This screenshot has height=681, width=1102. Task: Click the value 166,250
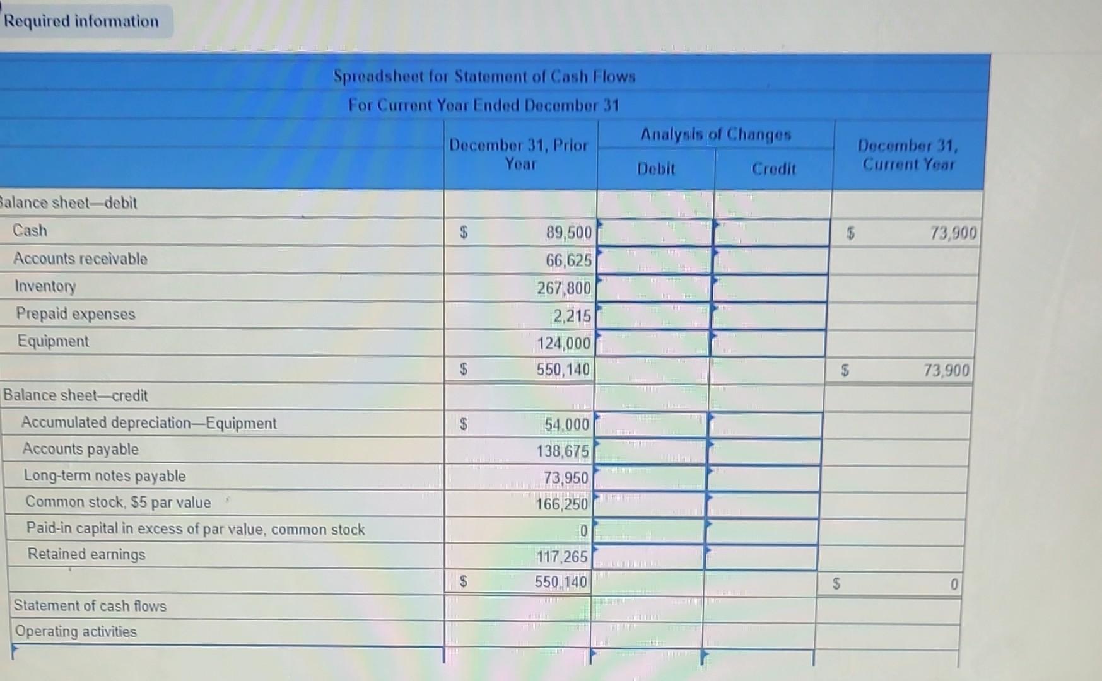pos(561,504)
